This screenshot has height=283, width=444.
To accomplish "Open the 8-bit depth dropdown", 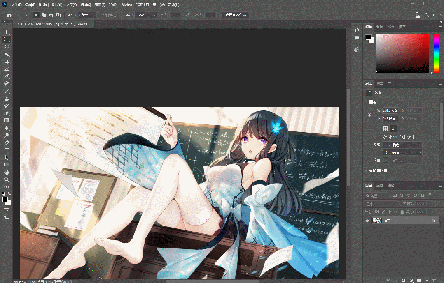I will click(402, 152).
